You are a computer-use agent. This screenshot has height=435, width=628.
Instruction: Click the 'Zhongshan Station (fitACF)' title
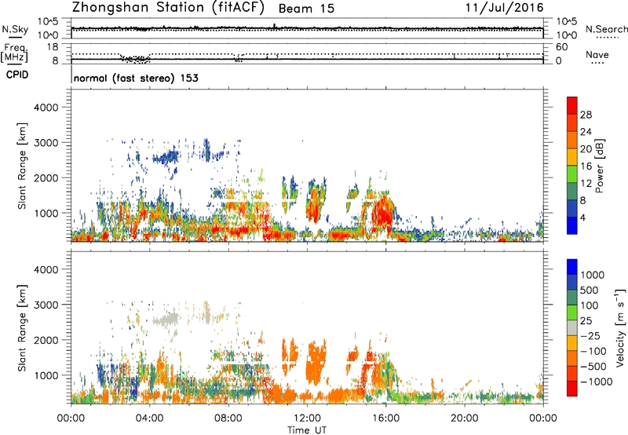point(168,8)
